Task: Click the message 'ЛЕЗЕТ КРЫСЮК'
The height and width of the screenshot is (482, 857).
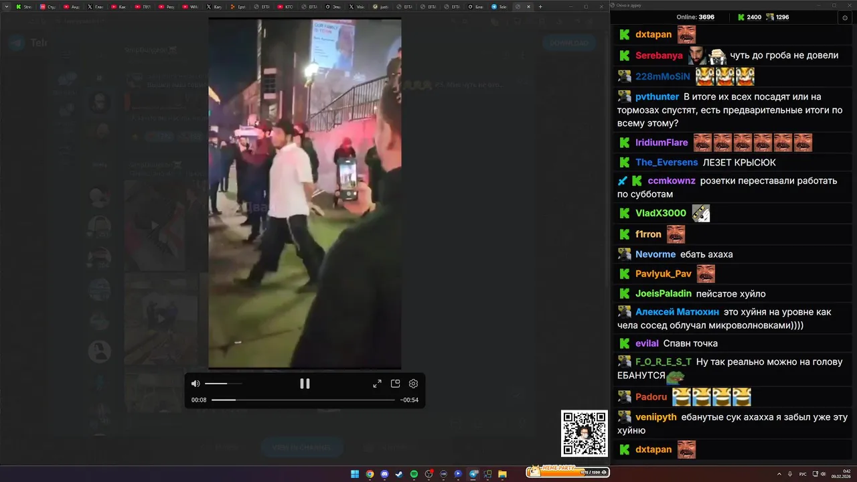Action: pyautogui.click(x=739, y=162)
